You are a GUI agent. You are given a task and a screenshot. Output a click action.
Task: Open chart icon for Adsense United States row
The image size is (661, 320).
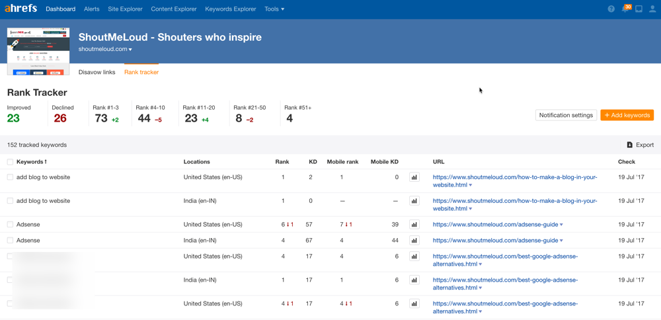click(x=414, y=224)
